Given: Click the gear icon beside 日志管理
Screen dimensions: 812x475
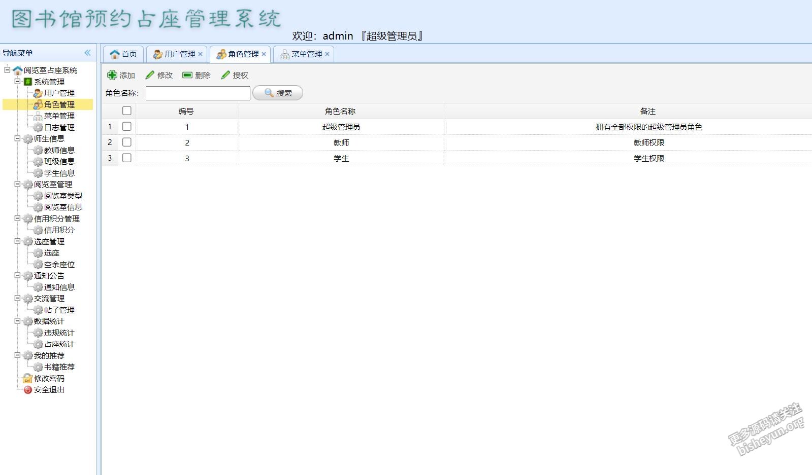Looking at the screenshot, I should [38, 127].
